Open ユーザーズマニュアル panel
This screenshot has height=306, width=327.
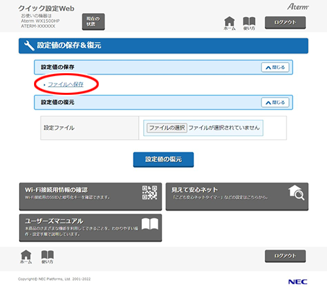pyautogui.click(x=90, y=228)
